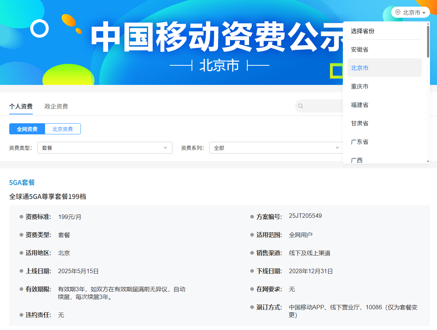This screenshot has height=330, width=437.
Task: Toggle to 北京资费 view
Action: (62, 129)
